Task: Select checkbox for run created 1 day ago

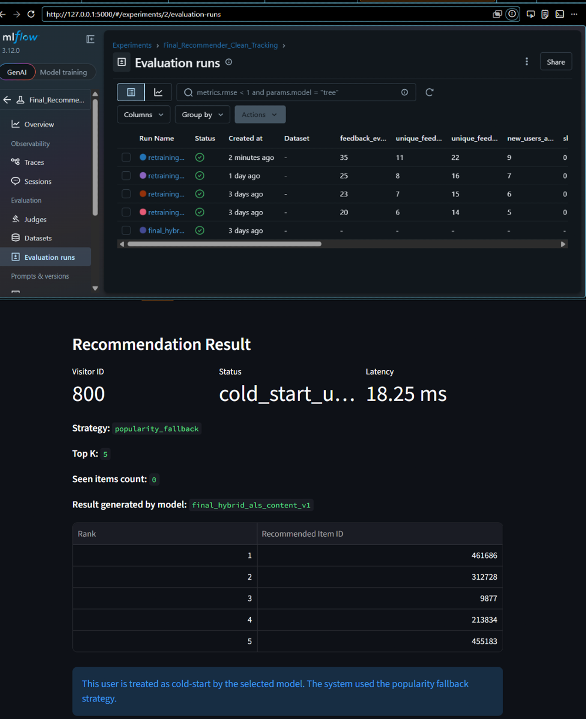Action: click(126, 175)
